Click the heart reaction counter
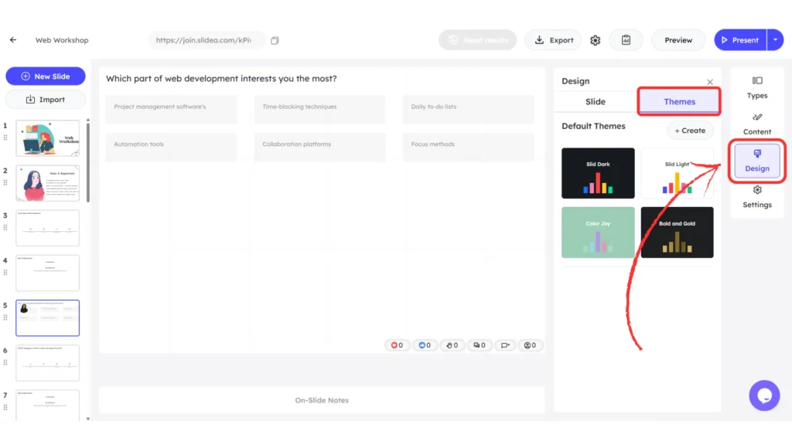Screen dimensions: 792x445 [397, 345]
